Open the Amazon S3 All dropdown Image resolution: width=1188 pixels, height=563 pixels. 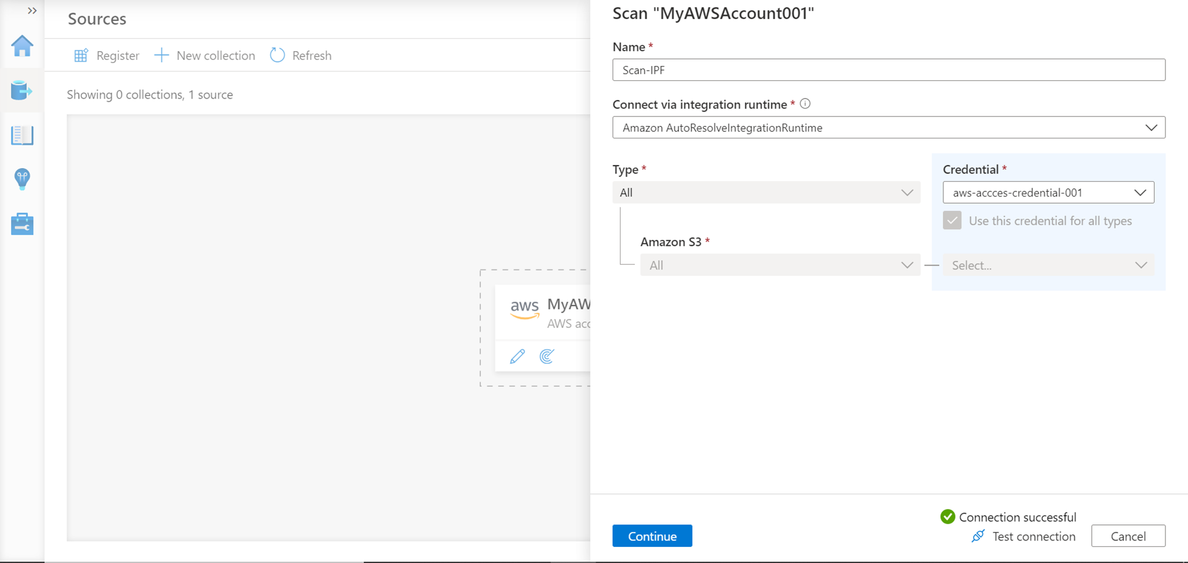click(779, 265)
